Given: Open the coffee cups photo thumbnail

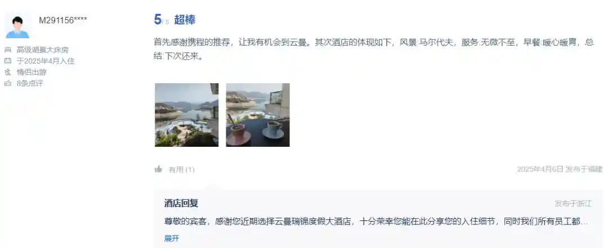Looking at the screenshot, I should pyautogui.click(x=258, y=115).
